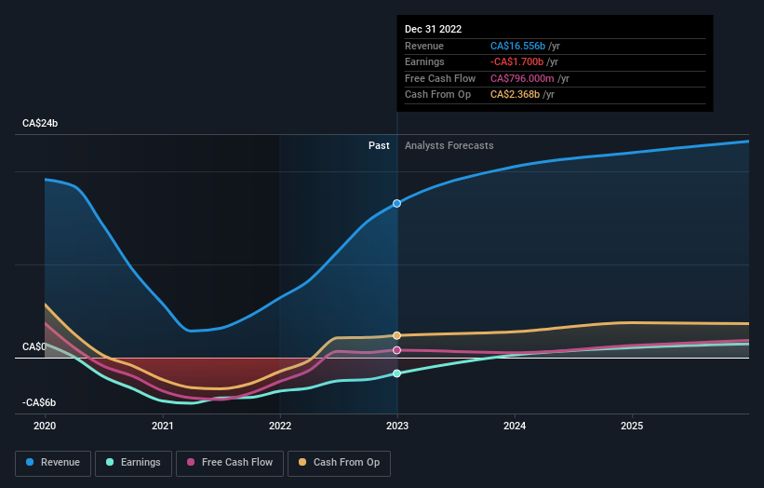Click the 2023 x-axis label
The image size is (764, 488).
pos(397,426)
